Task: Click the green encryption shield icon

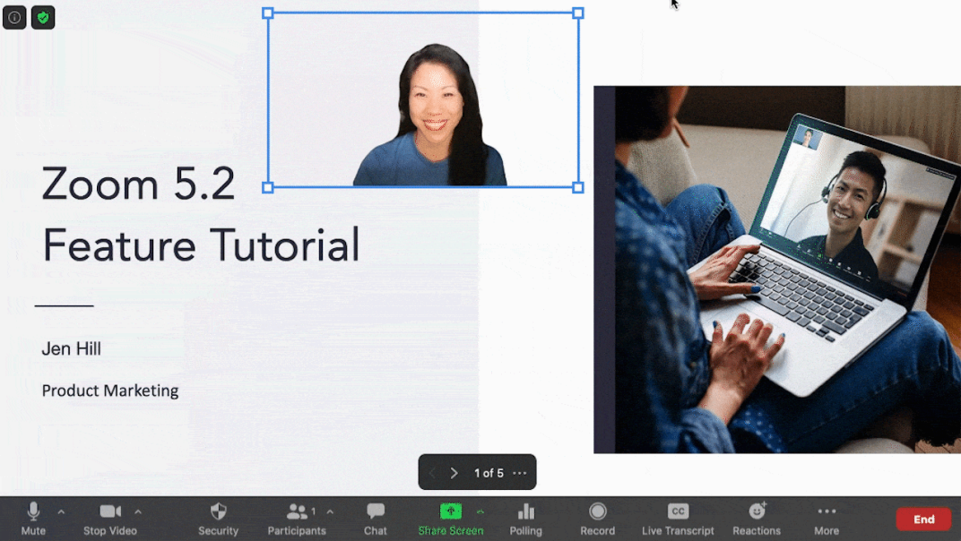Action: (43, 17)
